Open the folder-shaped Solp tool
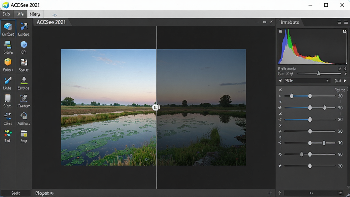The width and height of the screenshot is (350, 197). coord(24,134)
